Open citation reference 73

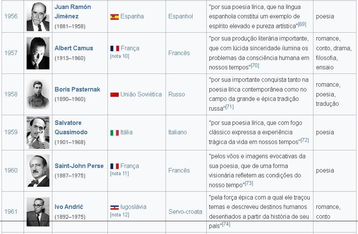[249, 183]
